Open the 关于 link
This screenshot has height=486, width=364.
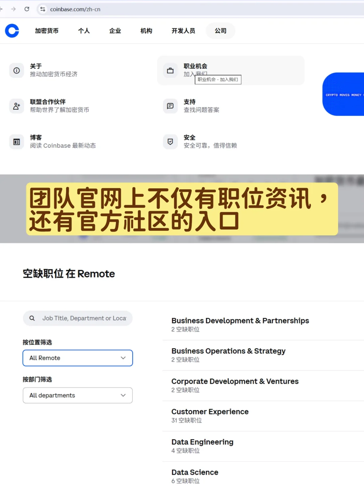(36, 66)
